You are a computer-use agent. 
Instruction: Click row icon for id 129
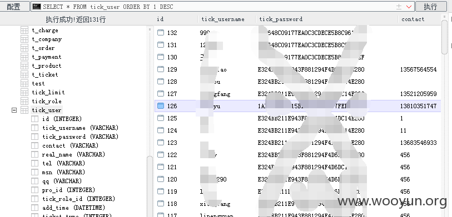pyautogui.click(x=161, y=69)
